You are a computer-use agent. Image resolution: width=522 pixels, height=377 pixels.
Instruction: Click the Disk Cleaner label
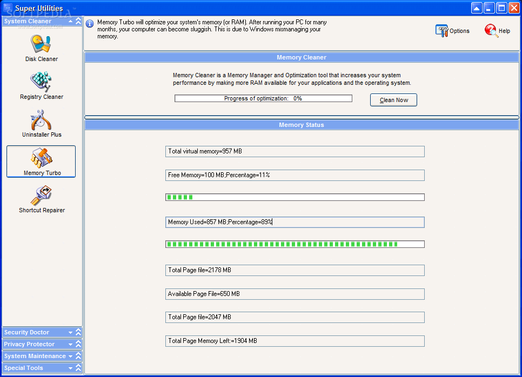[x=41, y=59]
